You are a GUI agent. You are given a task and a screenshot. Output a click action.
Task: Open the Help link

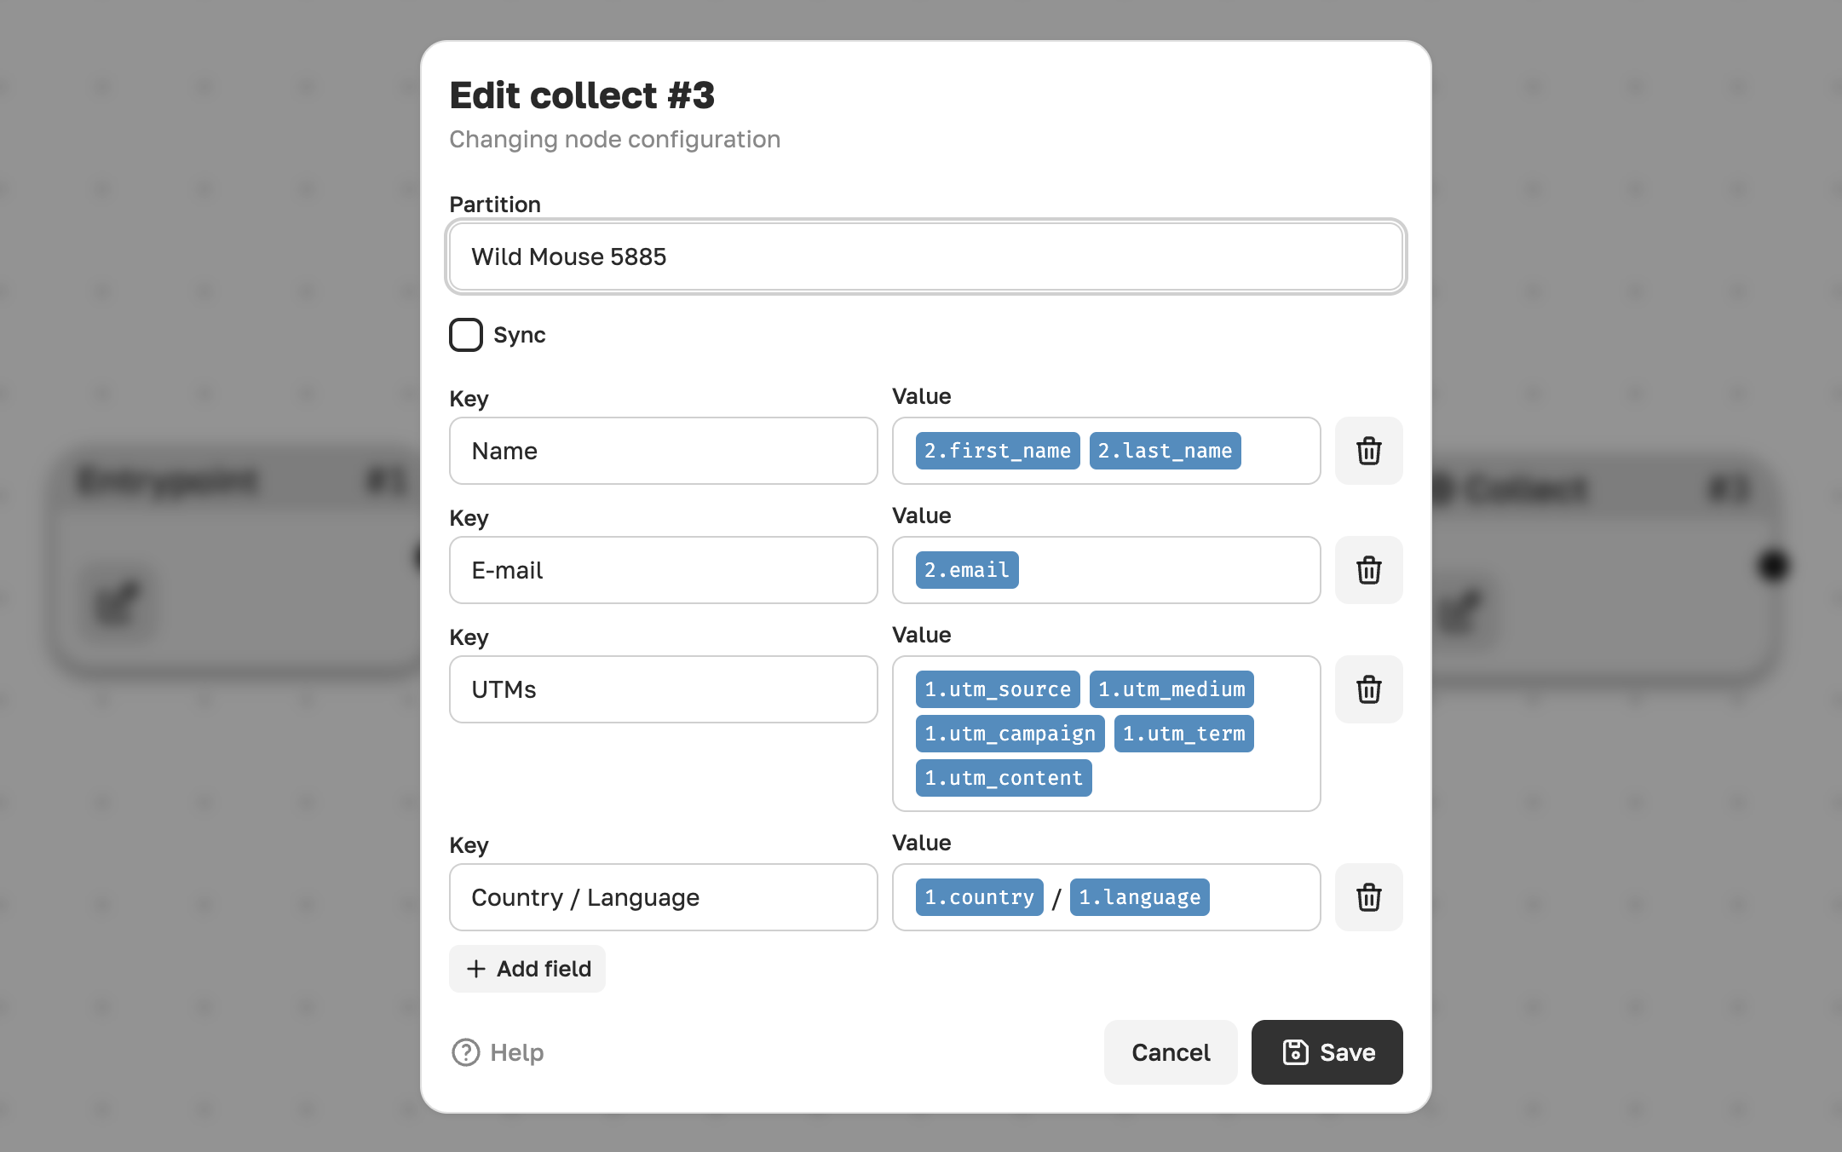[498, 1052]
